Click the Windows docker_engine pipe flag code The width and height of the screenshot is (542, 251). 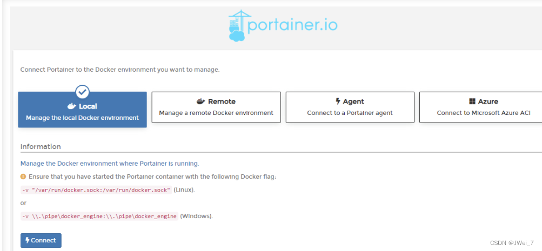99,216
